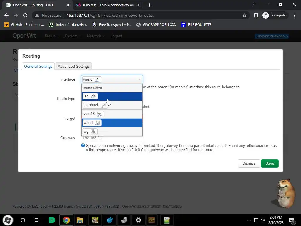This screenshot has width=301, height=226.
Task: Click the Gateway input field
Action: [x=112, y=138]
